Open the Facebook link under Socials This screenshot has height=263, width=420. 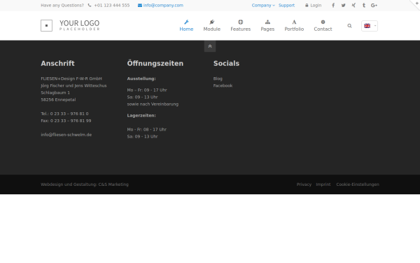coord(223,86)
